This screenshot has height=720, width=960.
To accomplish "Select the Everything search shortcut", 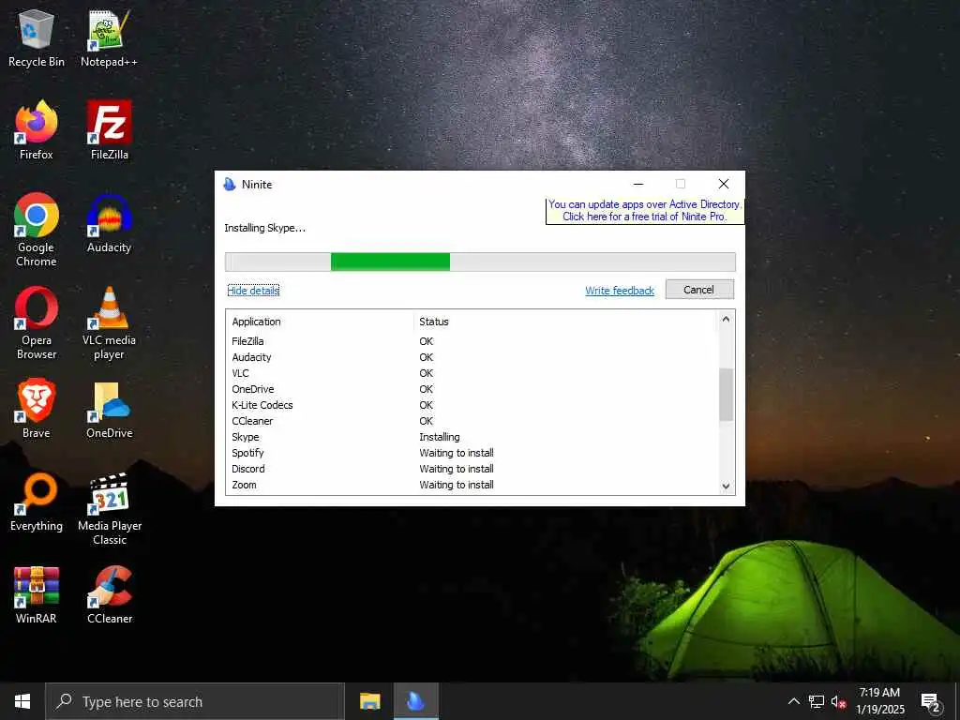I will tap(37, 502).
